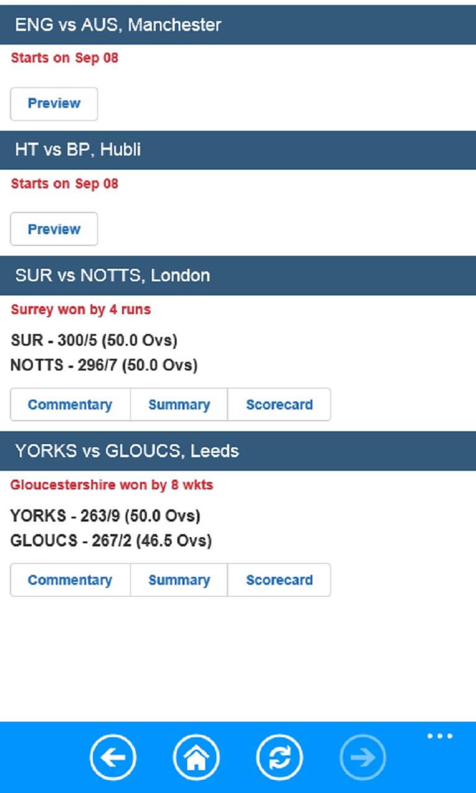Tap the SUR vs NOTTS, London header
Image resolution: width=476 pixels, height=793 pixels.
click(238, 276)
